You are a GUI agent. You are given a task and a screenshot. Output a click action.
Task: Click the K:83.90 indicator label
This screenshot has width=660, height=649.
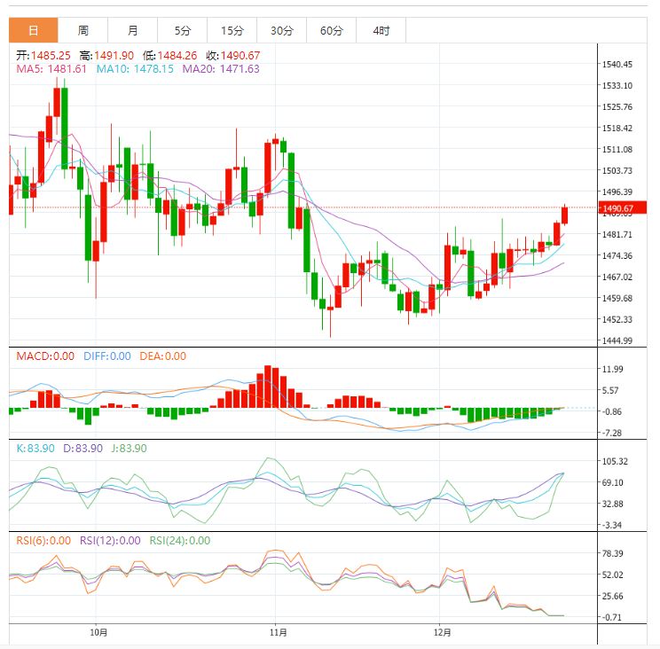click(35, 449)
